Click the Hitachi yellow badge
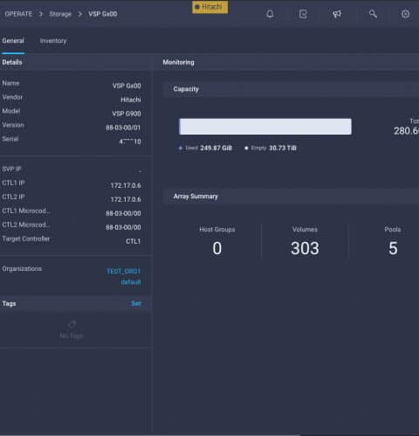Viewport: 419px width, 436px height. [209, 7]
